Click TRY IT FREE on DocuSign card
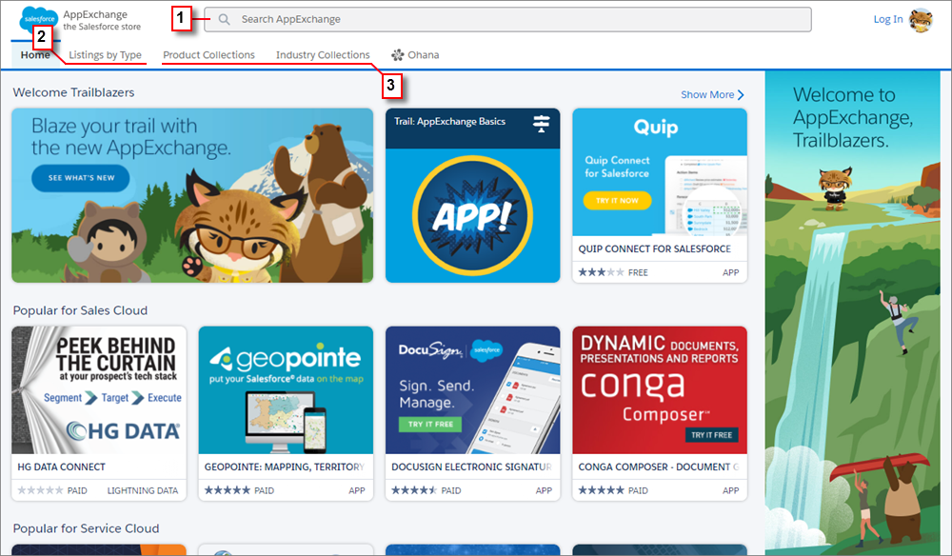Image resolution: width=952 pixels, height=556 pixels. [430, 425]
